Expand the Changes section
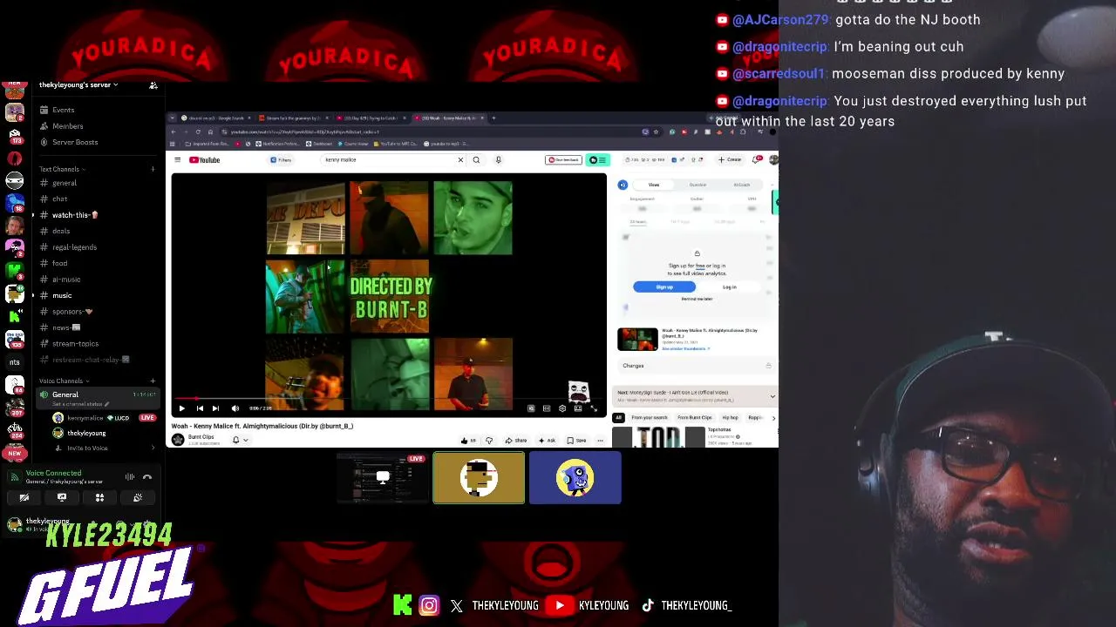This screenshot has width=1116, height=627. point(696,366)
